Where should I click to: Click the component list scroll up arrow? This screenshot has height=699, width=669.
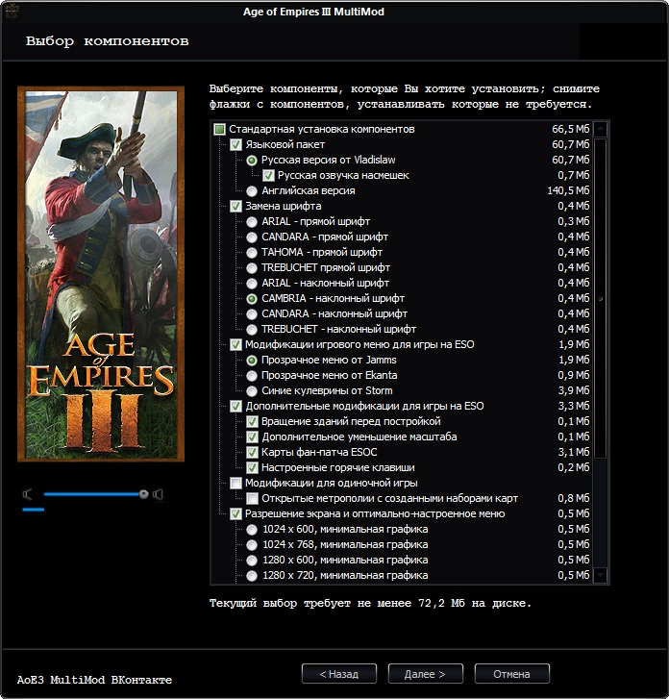(x=601, y=129)
